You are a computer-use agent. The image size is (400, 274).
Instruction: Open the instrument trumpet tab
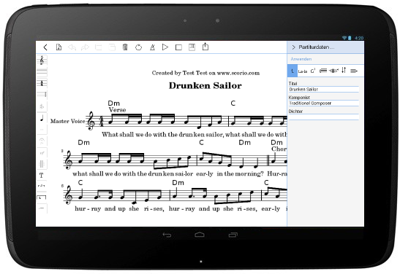[333, 71]
